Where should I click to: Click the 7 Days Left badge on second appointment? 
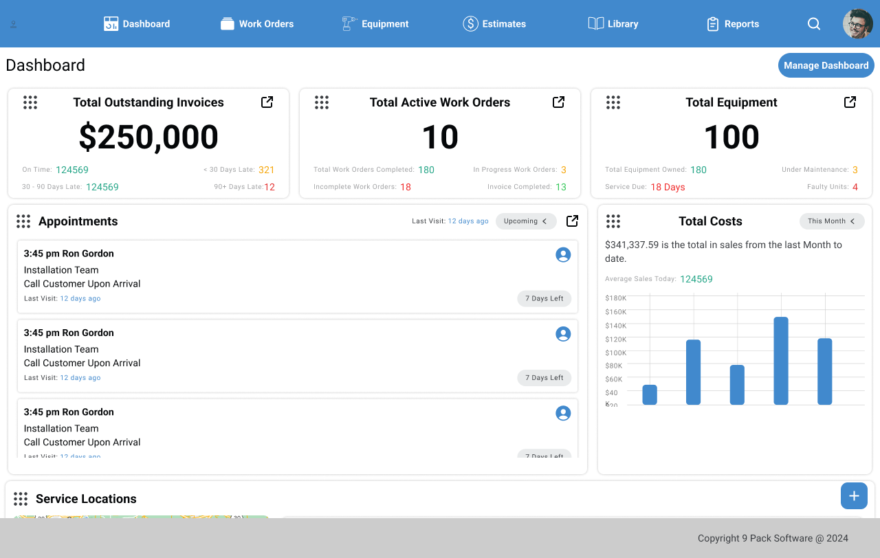click(x=544, y=378)
